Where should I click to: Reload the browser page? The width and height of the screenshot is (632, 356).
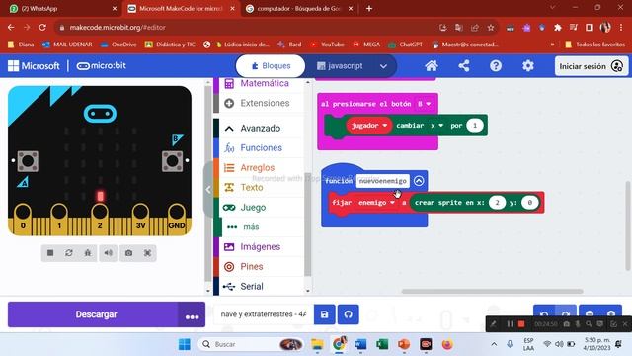click(42, 28)
